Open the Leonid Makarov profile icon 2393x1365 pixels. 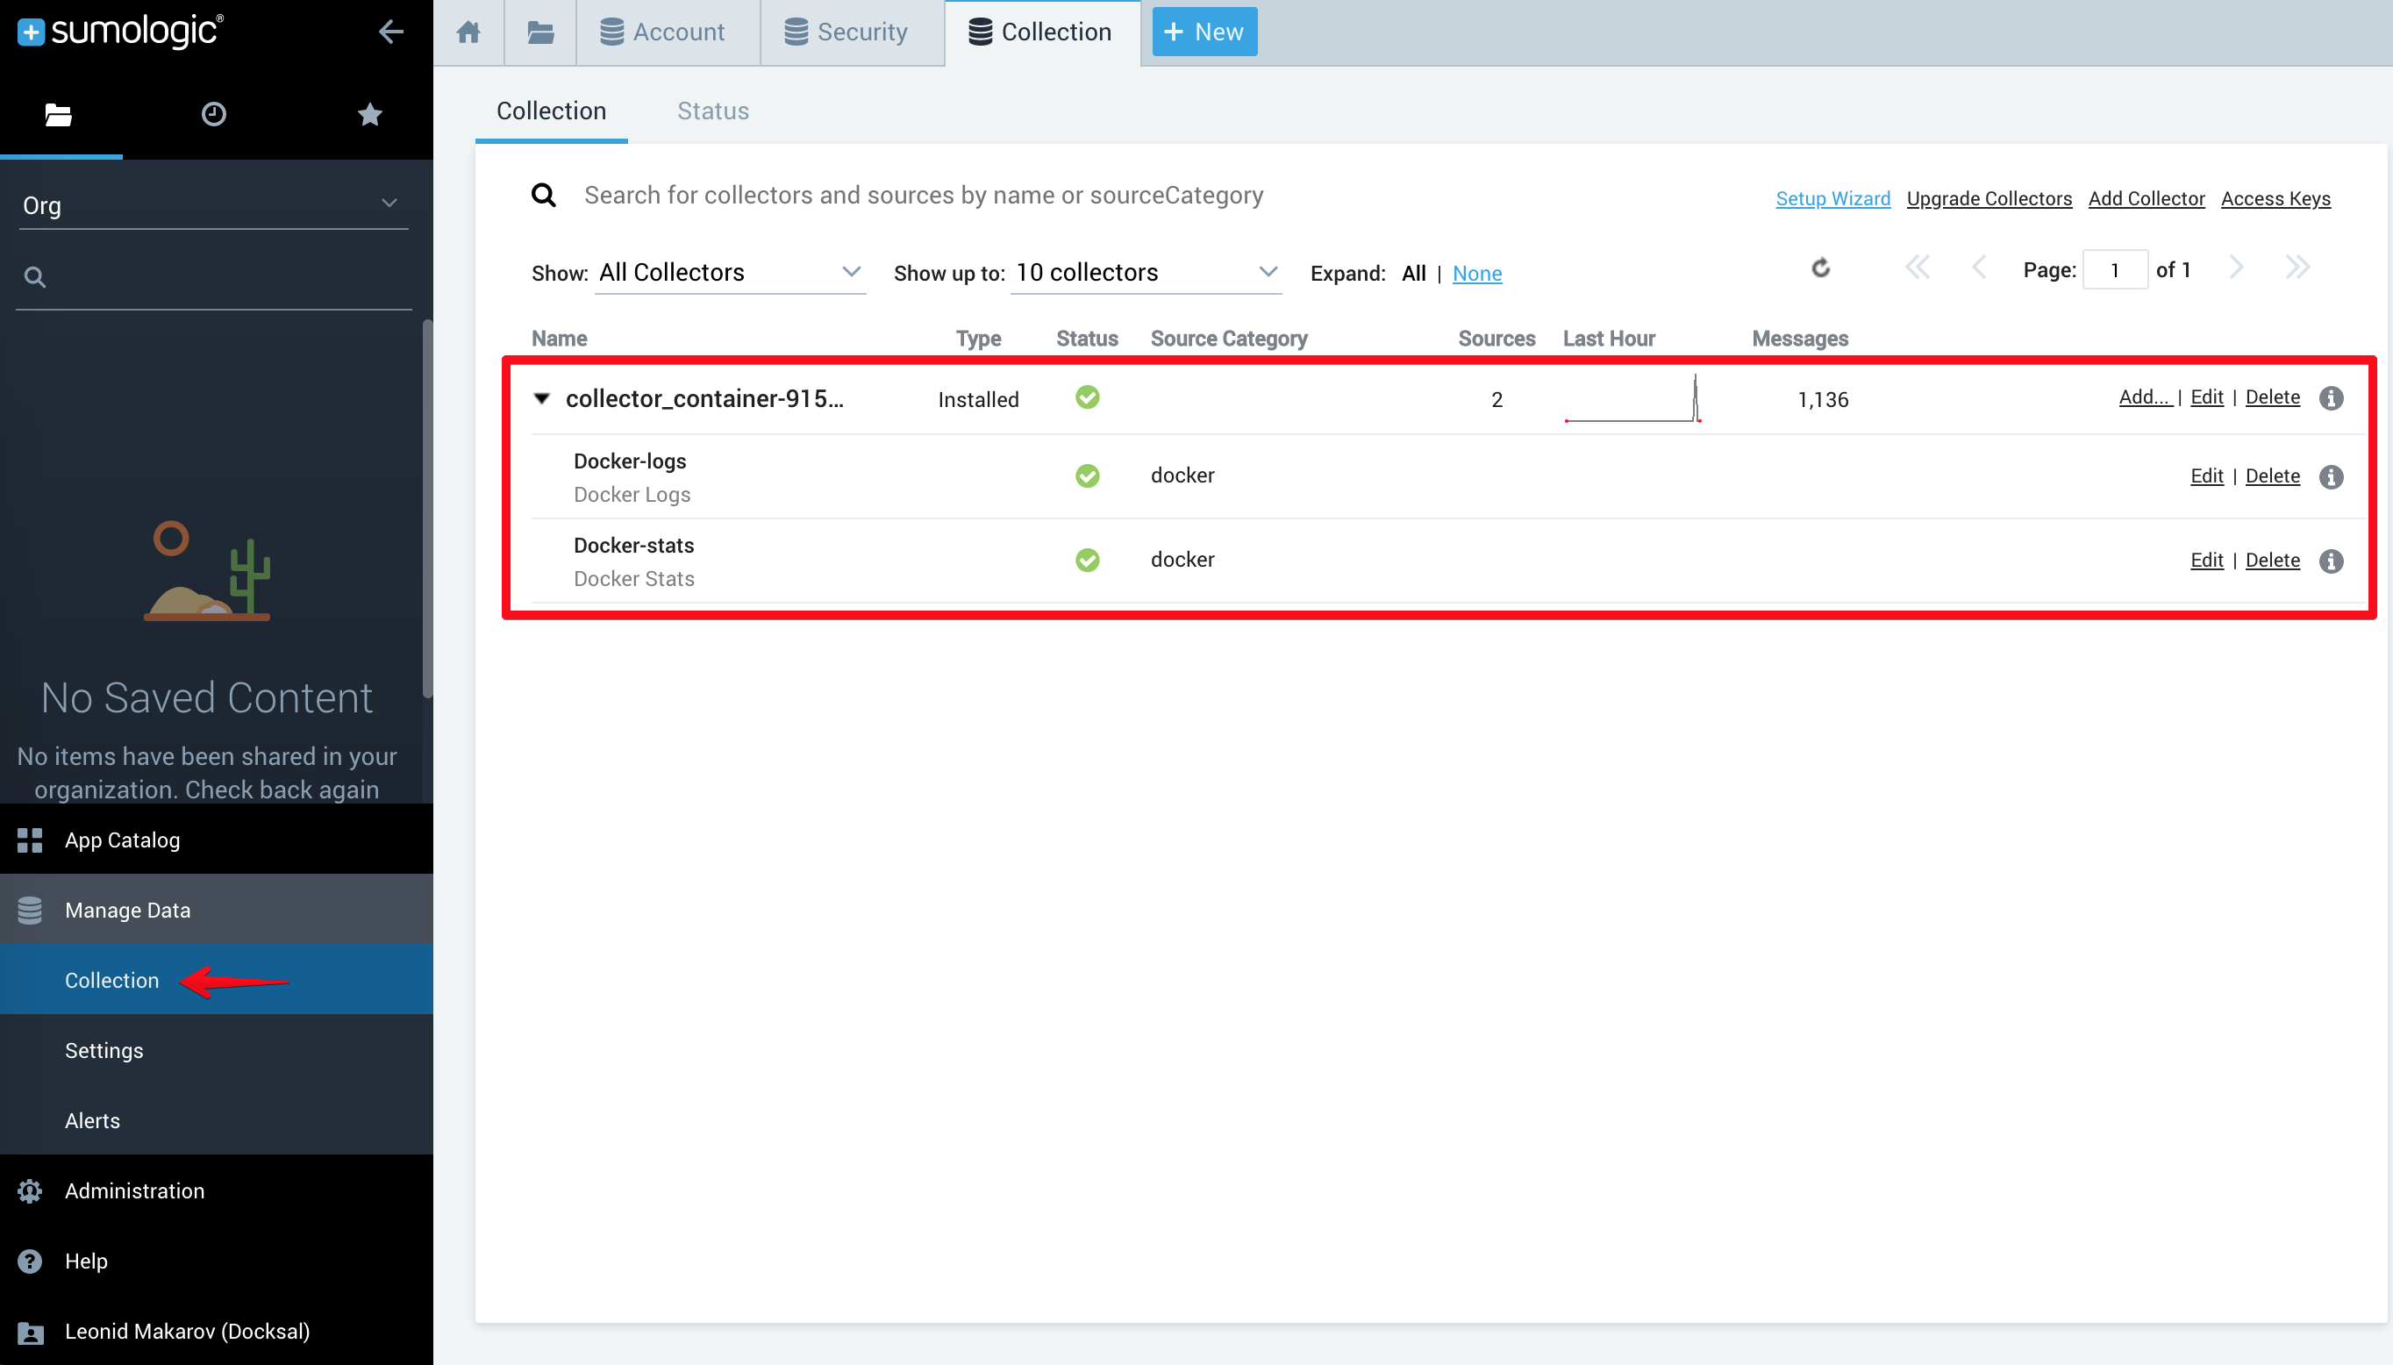pos(29,1332)
